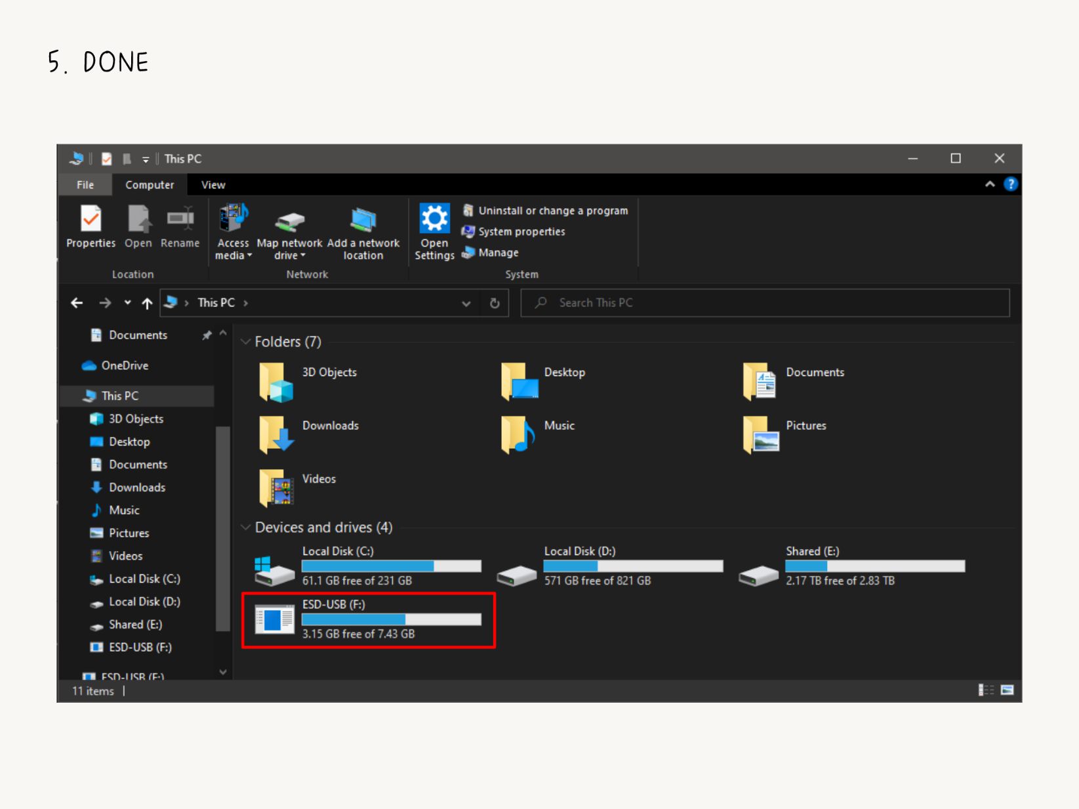Screen dimensions: 1079x809
Task: Select the 3D Objects folder icon
Action: point(276,382)
